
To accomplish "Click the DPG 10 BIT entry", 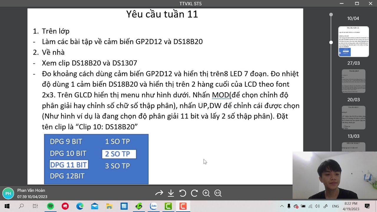I will (68, 153).
